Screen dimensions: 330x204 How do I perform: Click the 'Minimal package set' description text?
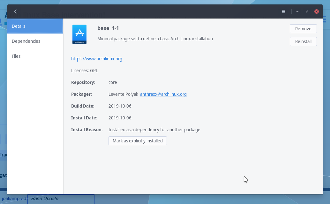[155, 39]
